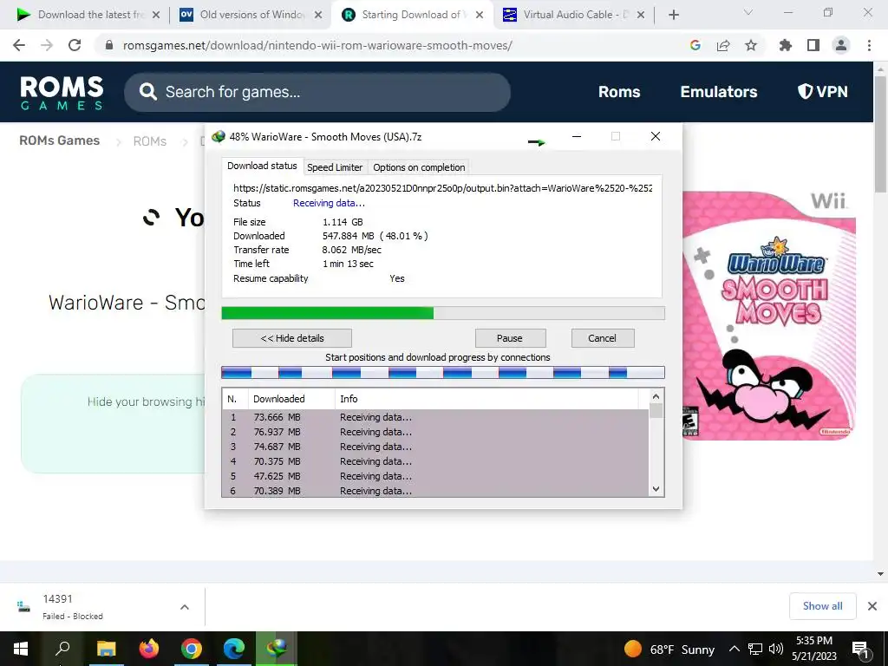Open the Emulators nav link
Screen dimensions: 888x666
[x=719, y=92]
